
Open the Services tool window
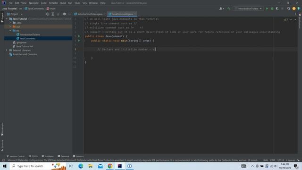pos(78,156)
